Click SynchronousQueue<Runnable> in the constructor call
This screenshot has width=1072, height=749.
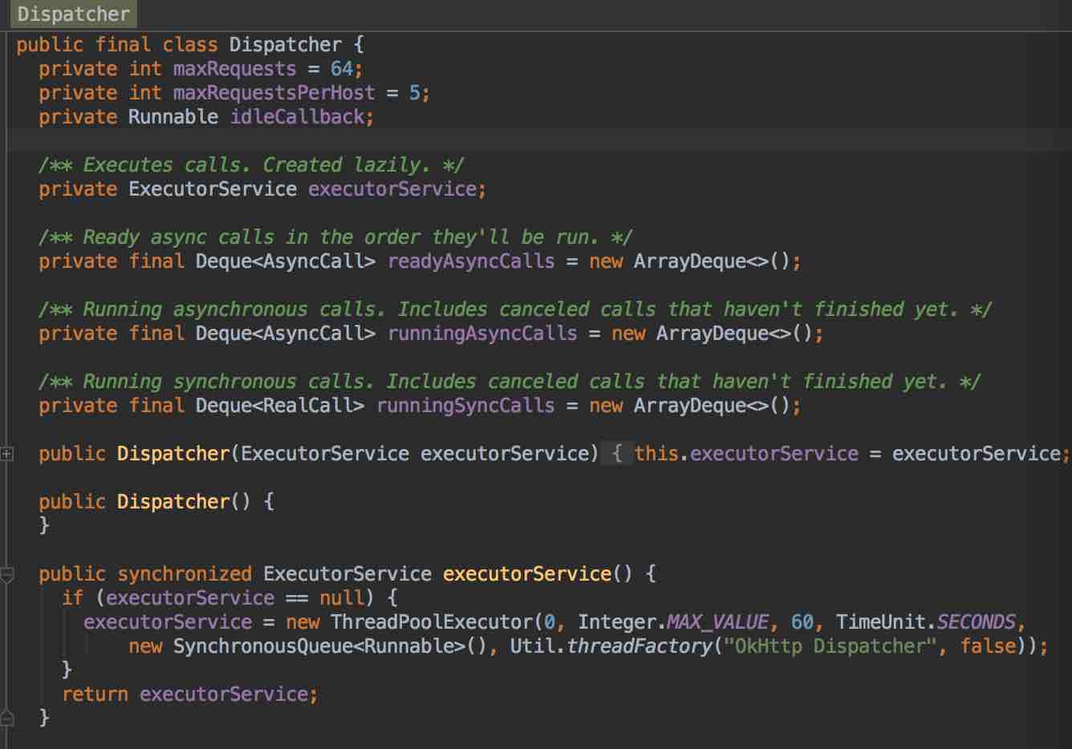click(319, 646)
